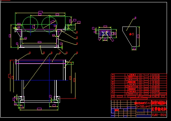Select the left green roller circle
The image size is (171, 121).
pyautogui.click(x=30, y=25)
